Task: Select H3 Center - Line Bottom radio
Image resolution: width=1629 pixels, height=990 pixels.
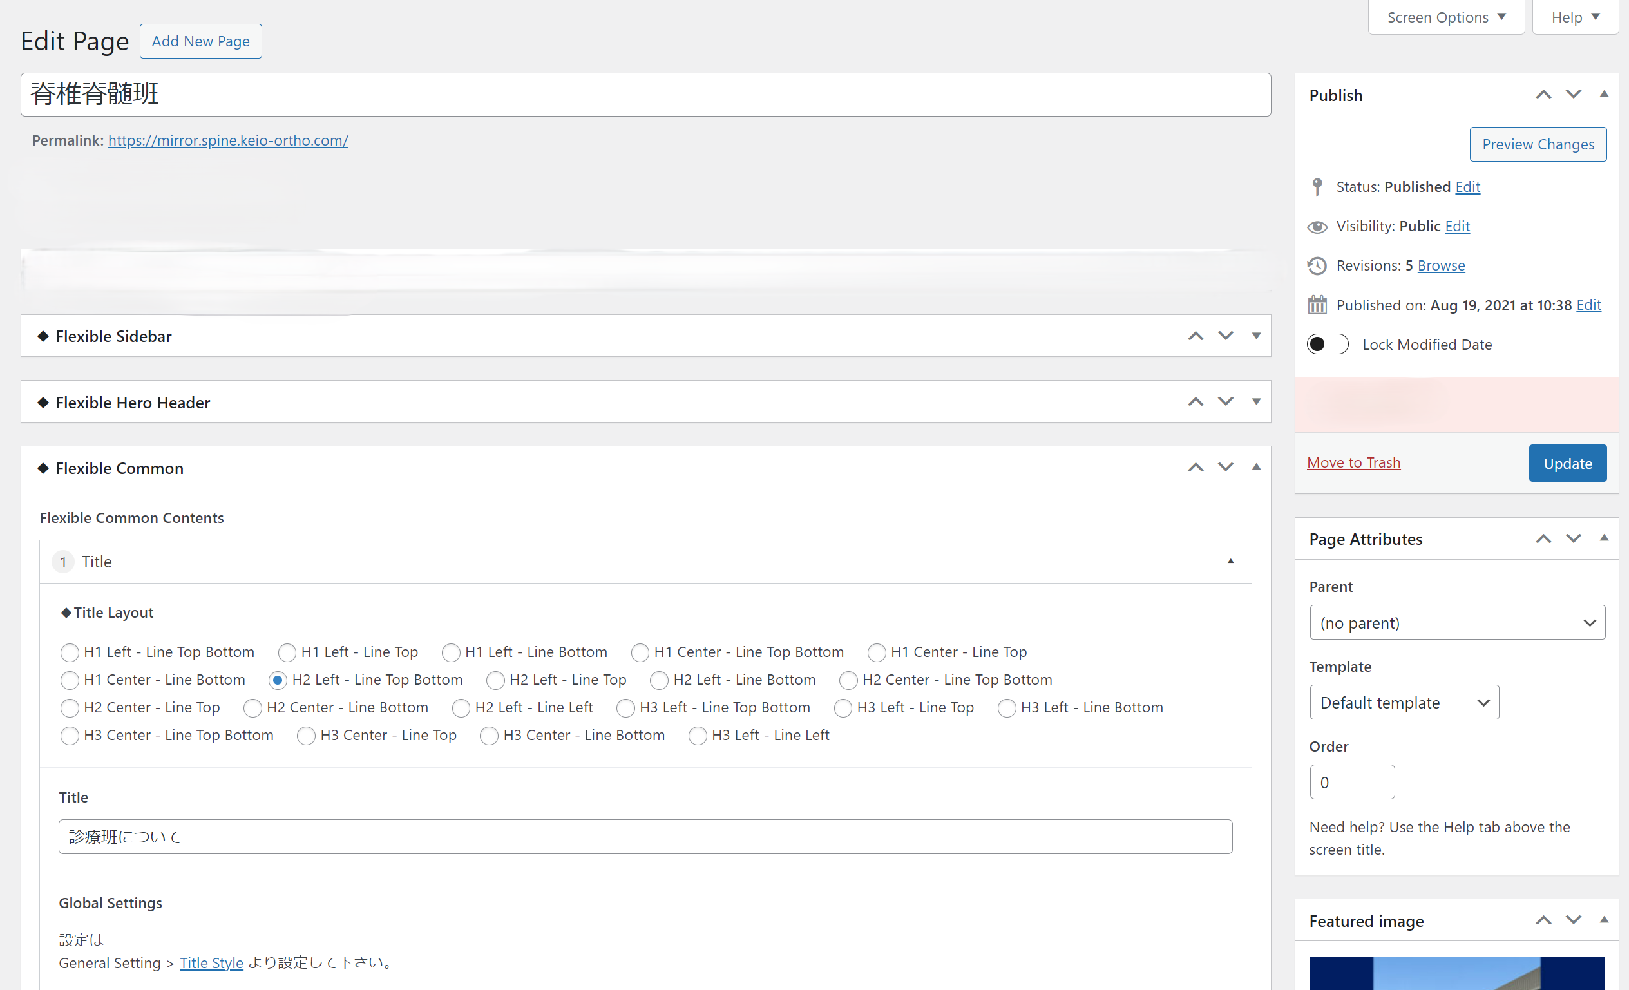Action: pos(490,736)
